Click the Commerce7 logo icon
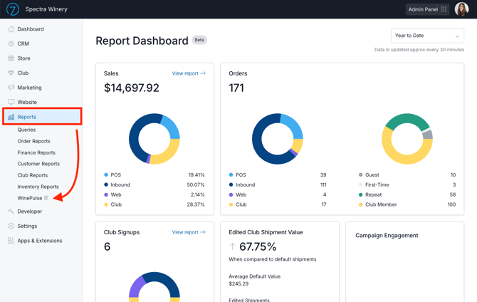 12,9
